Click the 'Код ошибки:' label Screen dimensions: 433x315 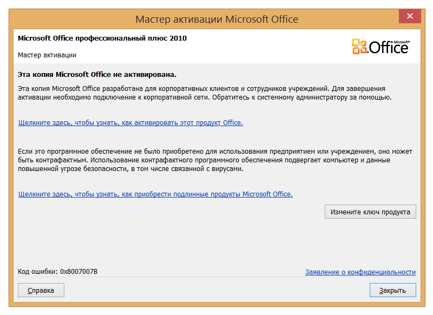(x=38, y=272)
